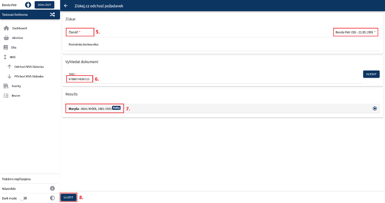Click the ODHLÁSIT logout button
Screen dimensions: 385x203
44,5
